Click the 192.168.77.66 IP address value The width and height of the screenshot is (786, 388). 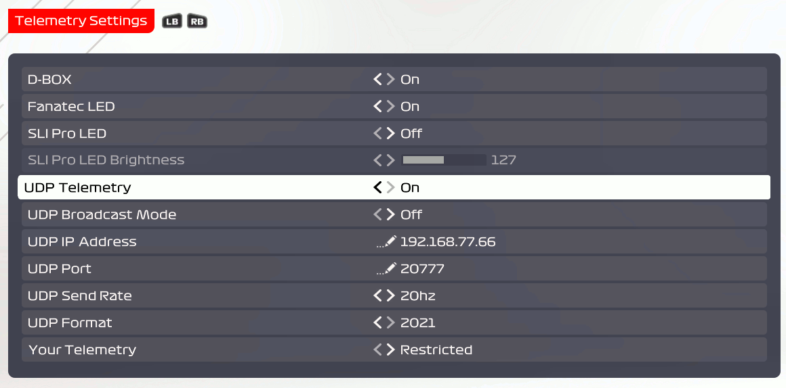click(448, 242)
